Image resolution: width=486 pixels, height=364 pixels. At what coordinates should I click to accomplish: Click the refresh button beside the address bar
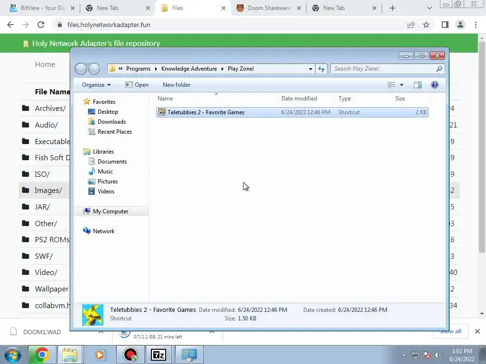click(321, 69)
